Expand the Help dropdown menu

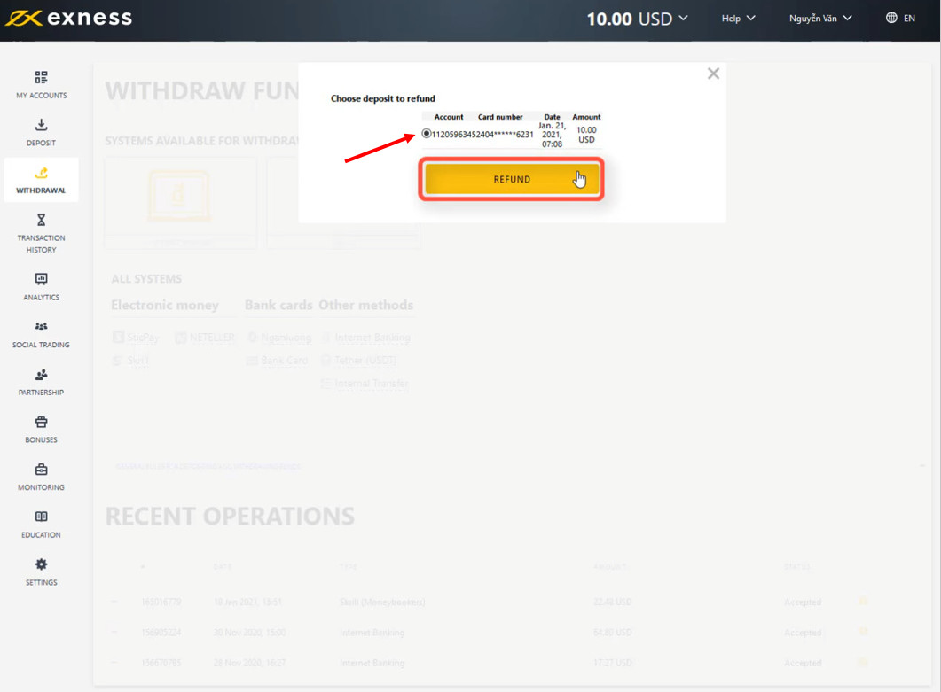[738, 19]
